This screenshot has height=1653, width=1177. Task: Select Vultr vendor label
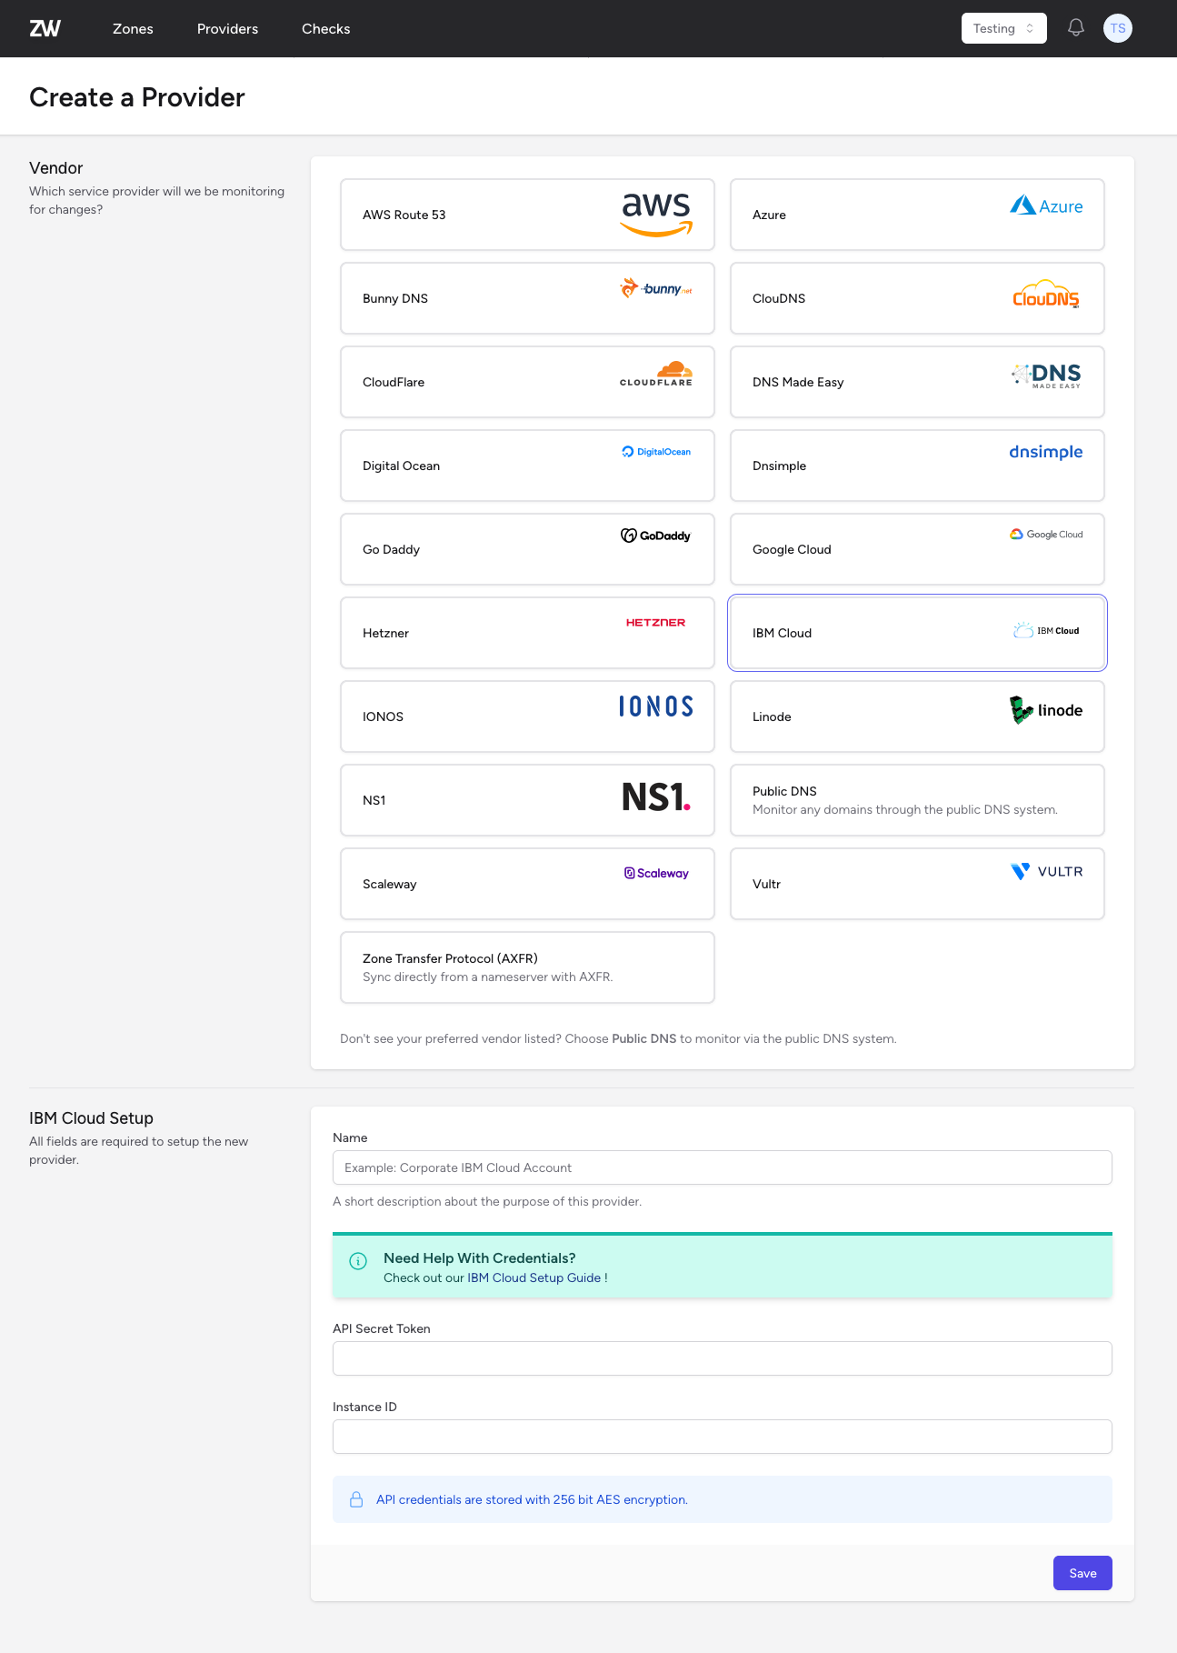click(x=766, y=884)
